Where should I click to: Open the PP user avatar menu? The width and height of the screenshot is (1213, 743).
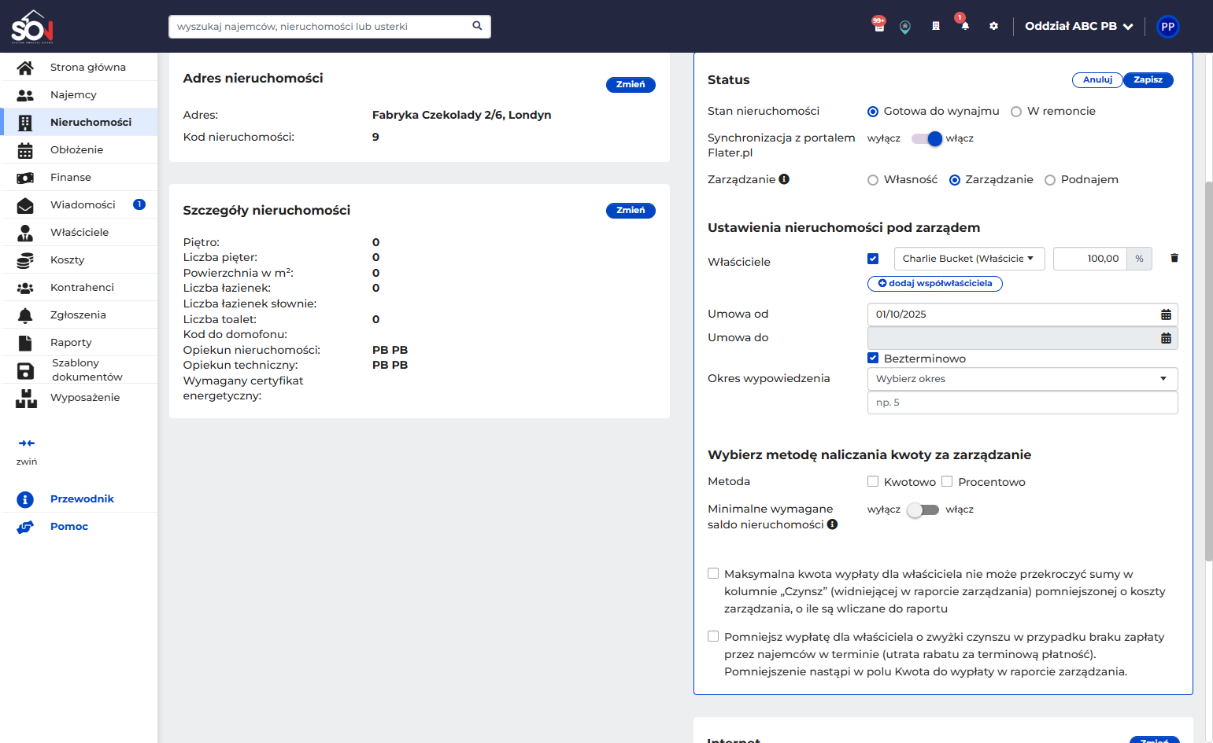click(x=1168, y=27)
